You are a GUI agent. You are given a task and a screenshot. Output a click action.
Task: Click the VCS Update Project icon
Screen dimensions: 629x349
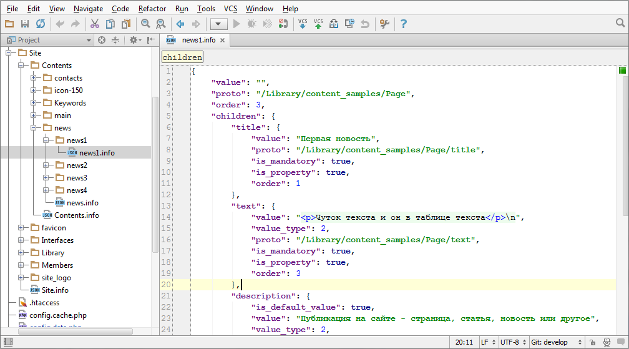303,24
